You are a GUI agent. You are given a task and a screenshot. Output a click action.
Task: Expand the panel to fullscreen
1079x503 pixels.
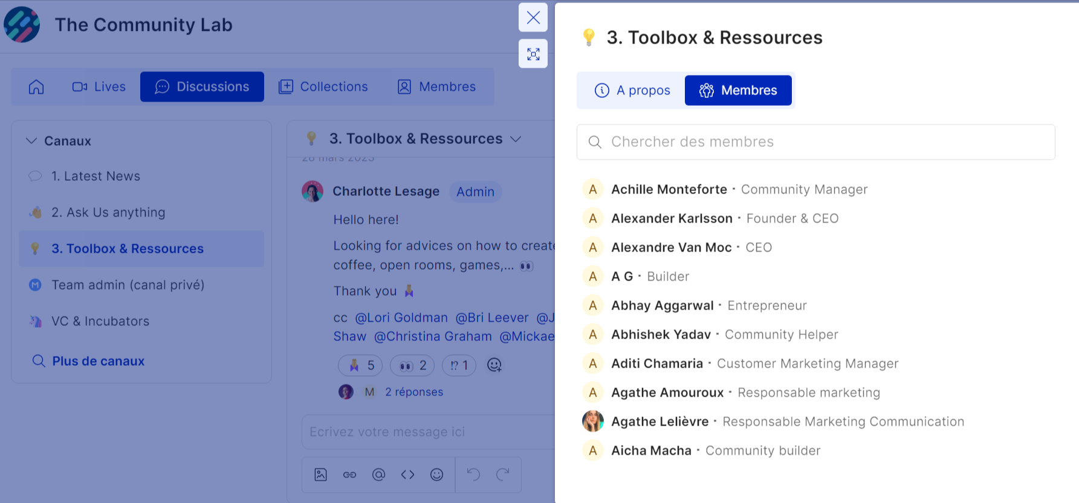(x=533, y=54)
